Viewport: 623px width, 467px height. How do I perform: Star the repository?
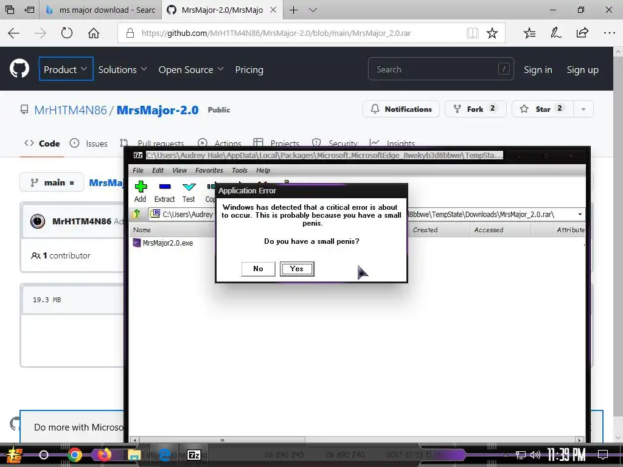click(542, 109)
